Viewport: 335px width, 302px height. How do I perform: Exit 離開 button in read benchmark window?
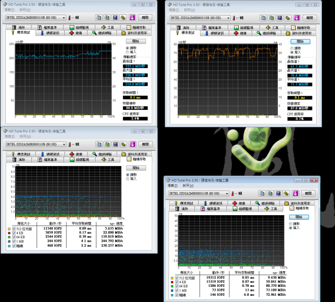tap(146, 17)
